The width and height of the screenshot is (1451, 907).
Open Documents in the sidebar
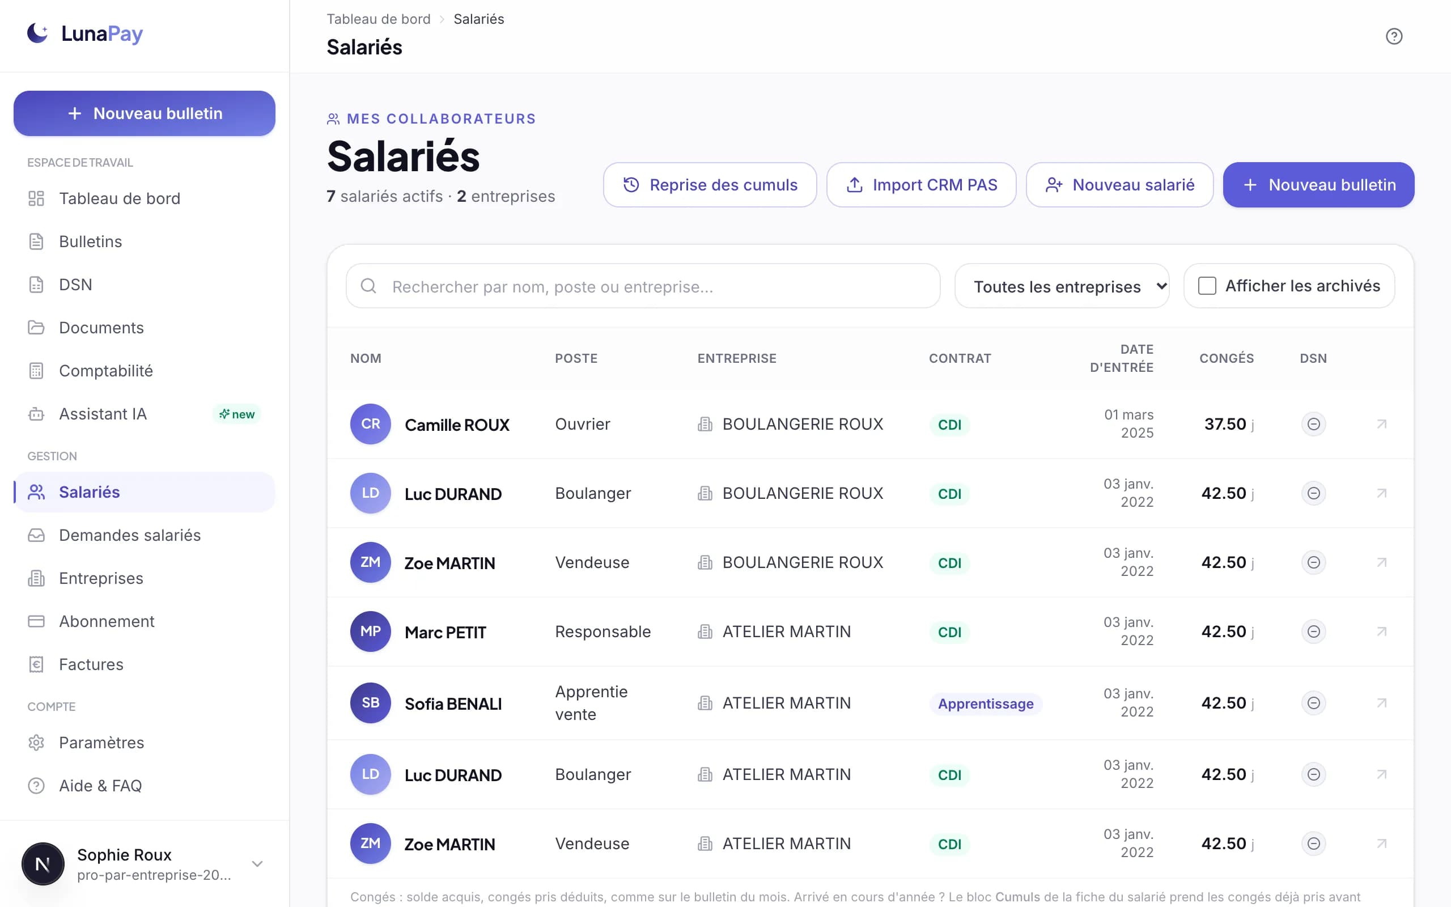tap(145, 328)
